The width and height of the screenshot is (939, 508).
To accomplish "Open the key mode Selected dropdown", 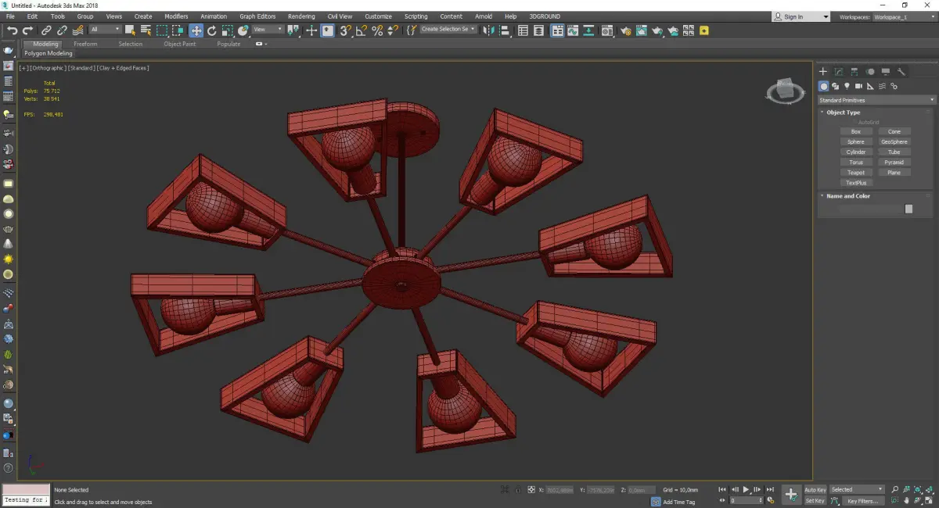I will (x=858, y=490).
